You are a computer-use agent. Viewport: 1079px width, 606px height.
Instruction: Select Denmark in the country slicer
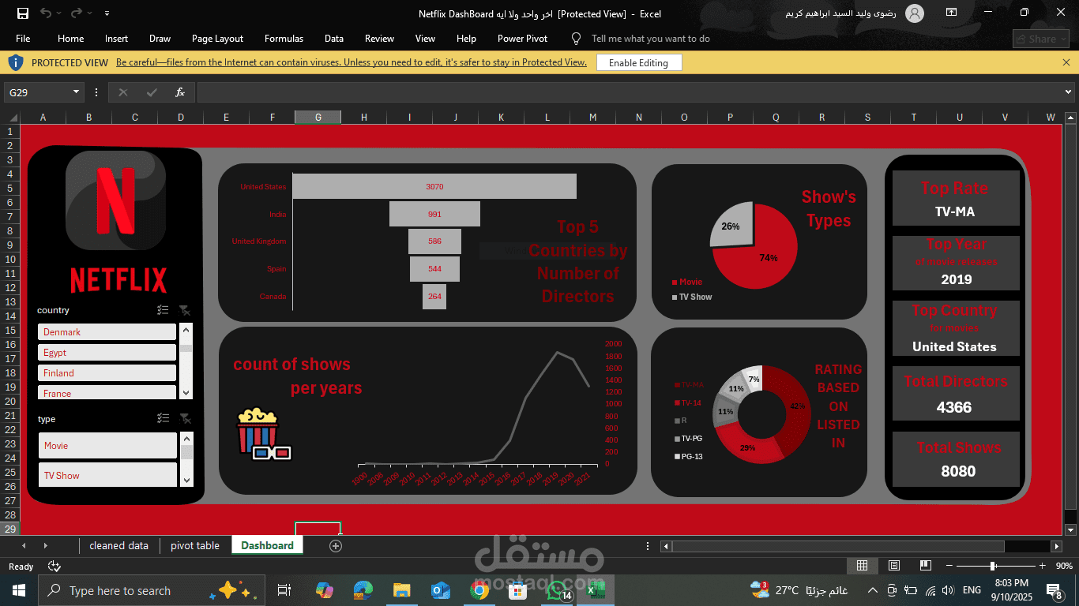coord(107,332)
